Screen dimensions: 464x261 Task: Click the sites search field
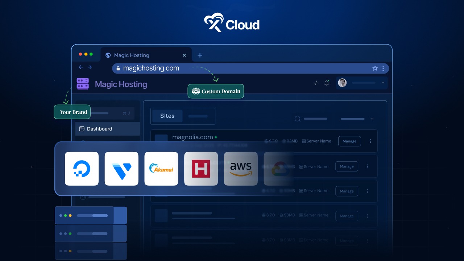click(312, 119)
